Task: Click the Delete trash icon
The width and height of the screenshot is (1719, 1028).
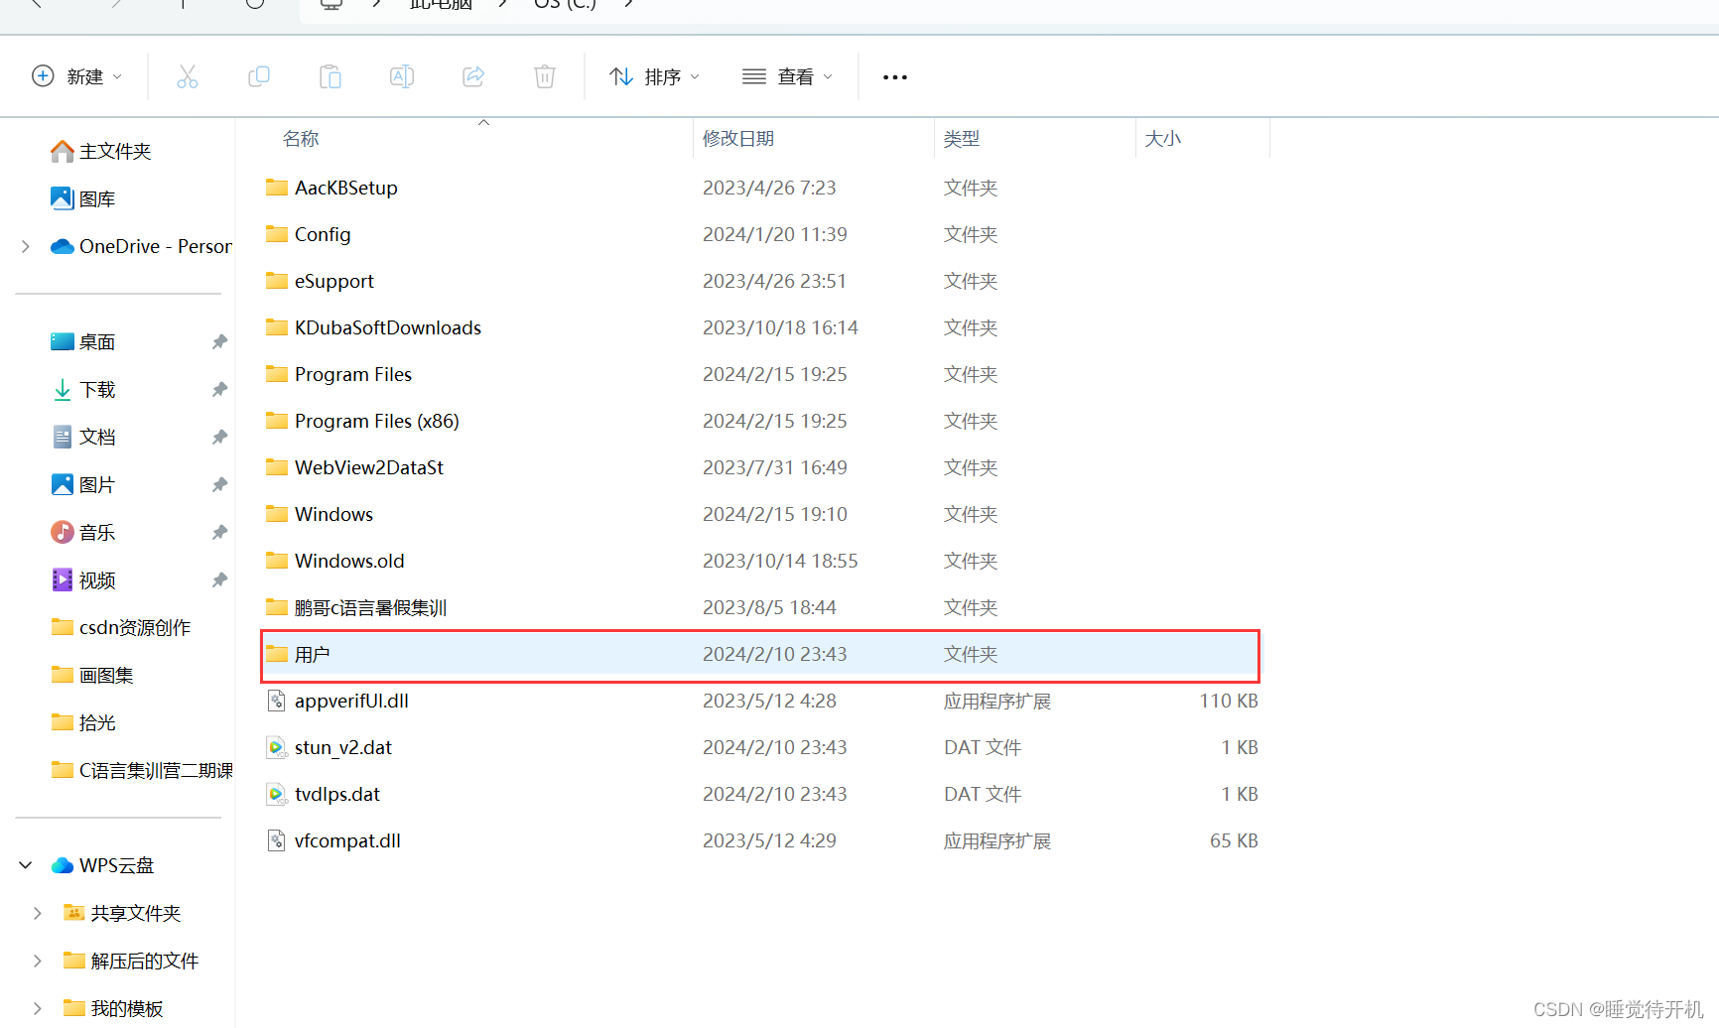Action: tap(545, 76)
